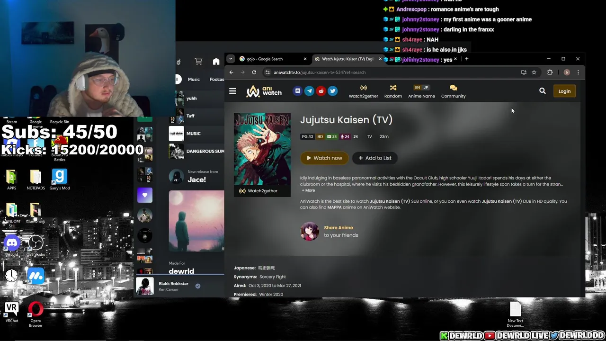This screenshot has width=606, height=341.
Task: Click the AniWatch logo
Action: (x=264, y=91)
